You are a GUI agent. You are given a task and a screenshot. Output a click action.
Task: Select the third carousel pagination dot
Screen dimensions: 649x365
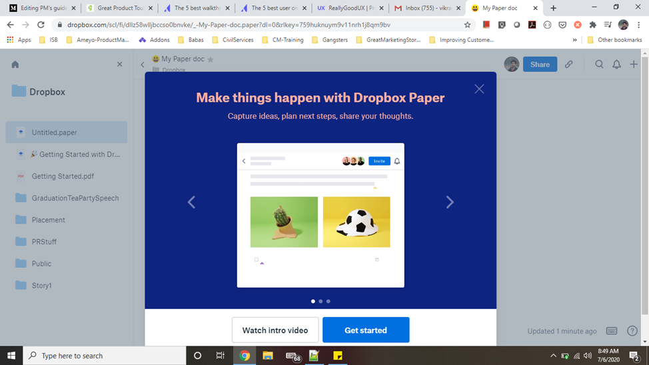point(328,301)
